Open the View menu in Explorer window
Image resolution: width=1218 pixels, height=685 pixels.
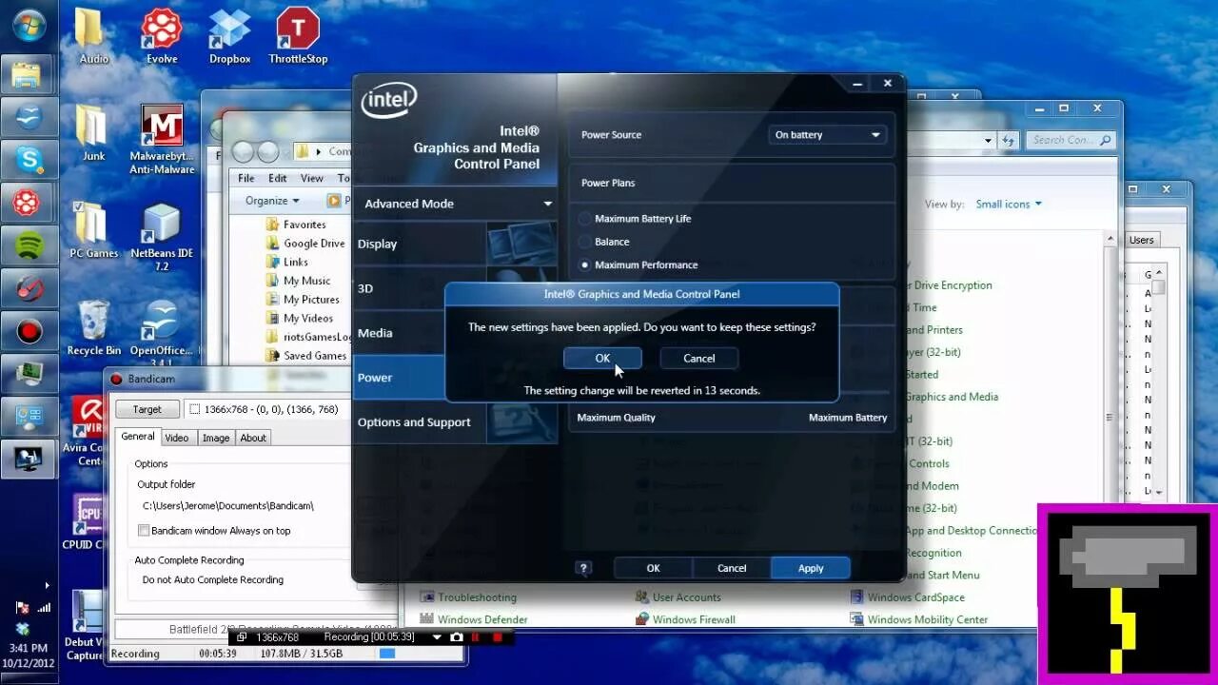click(x=312, y=178)
